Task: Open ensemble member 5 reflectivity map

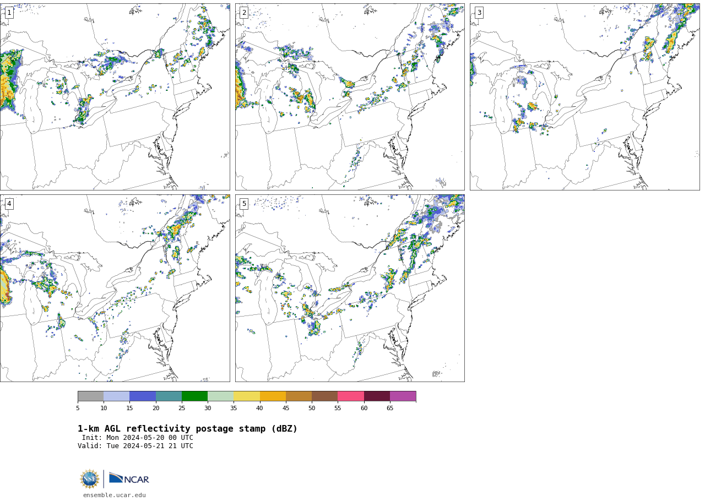Action: [x=350, y=288]
